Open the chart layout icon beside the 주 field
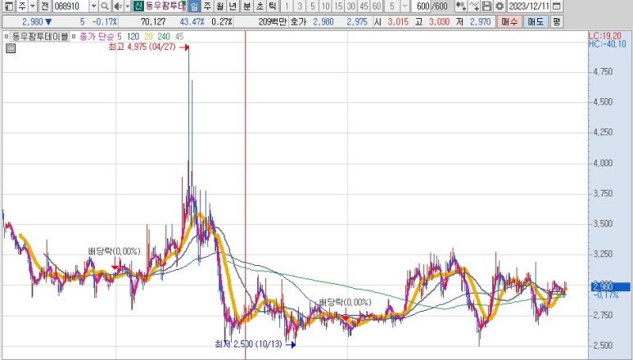This screenshot has height=360, width=633. [7, 6]
